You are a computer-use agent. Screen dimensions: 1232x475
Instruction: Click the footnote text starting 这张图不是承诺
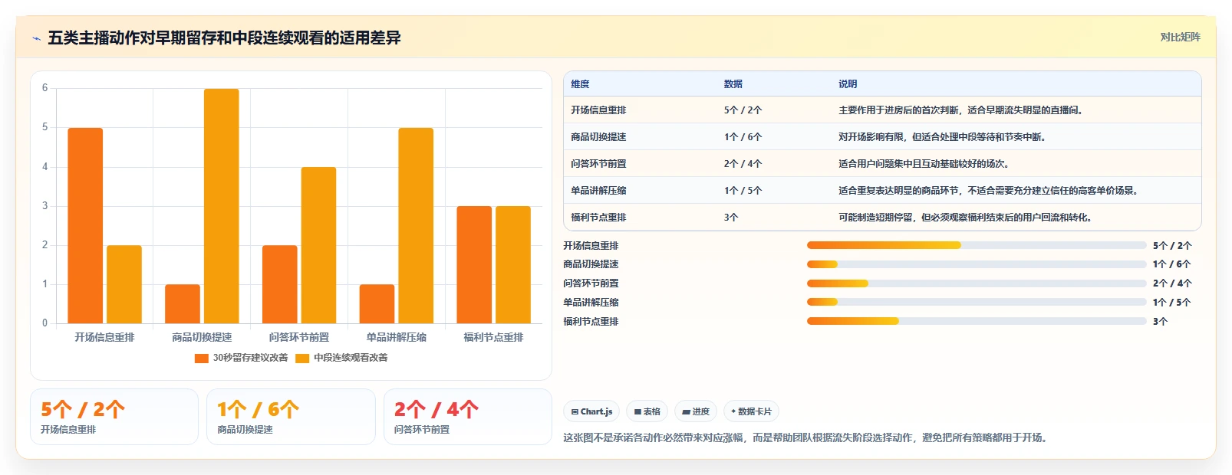coord(805,437)
